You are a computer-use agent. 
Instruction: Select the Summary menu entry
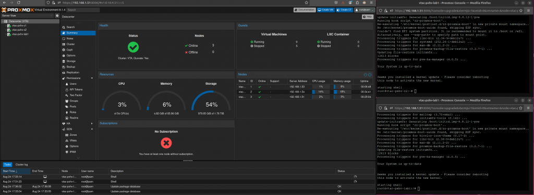pyautogui.click(x=78, y=33)
